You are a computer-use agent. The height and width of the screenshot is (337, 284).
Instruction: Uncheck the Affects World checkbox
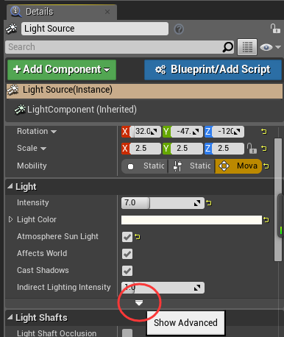point(127,254)
